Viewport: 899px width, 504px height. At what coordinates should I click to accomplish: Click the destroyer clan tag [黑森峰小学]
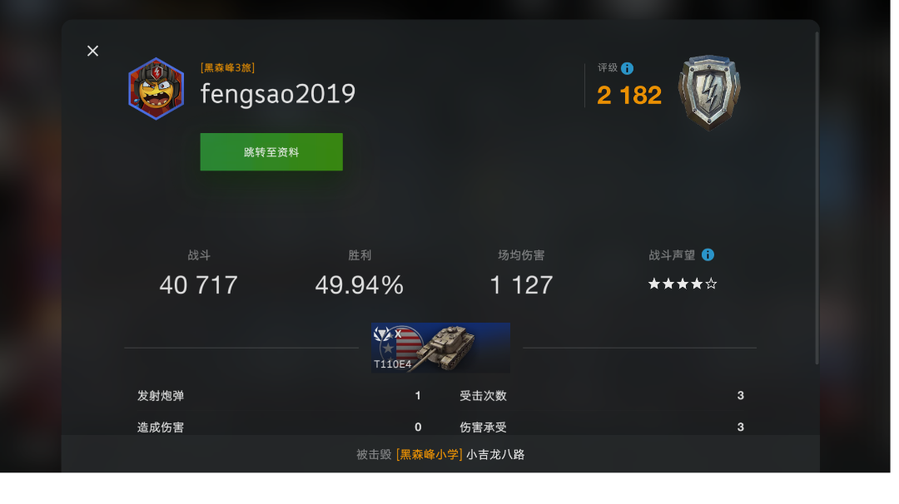coord(430,455)
